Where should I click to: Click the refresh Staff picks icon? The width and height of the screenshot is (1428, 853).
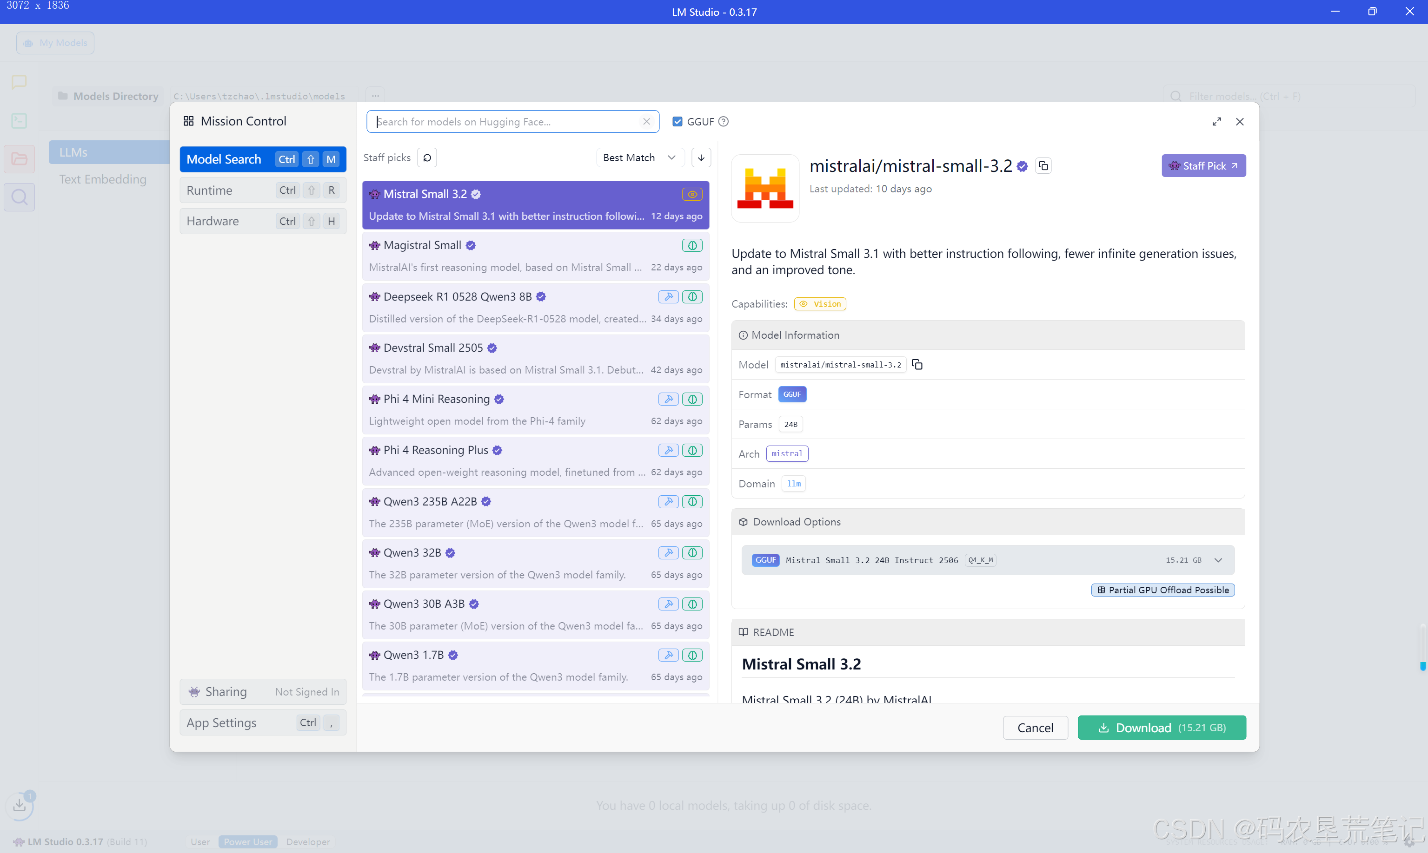[x=427, y=157]
